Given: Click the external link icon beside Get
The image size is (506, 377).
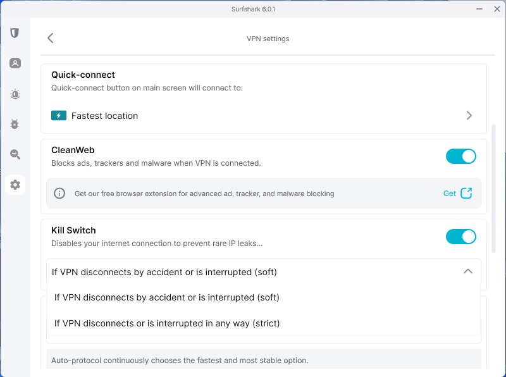Looking at the screenshot, I should click(x=466, y=193).
